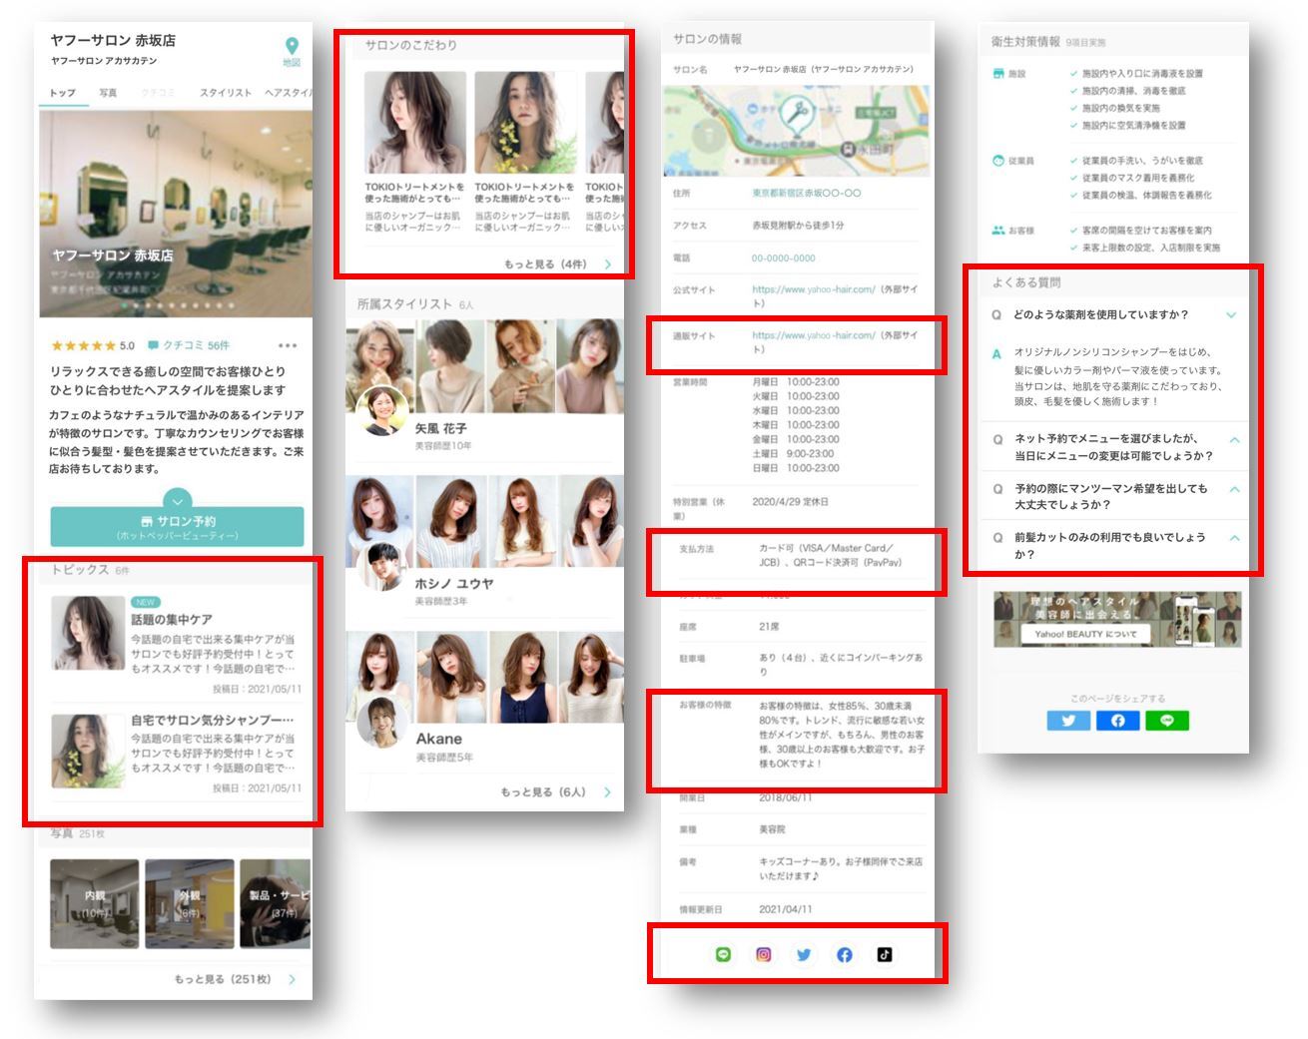Tap もっと見る（251枚） photos link
Image resolution: width=1308 pixels, height=1039 pixels.
pos(223,979)
